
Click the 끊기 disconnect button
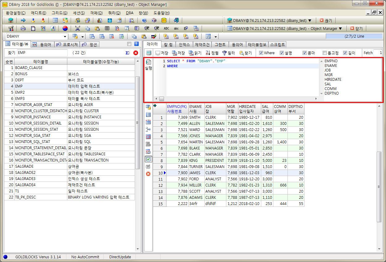[x=326, y=20]
